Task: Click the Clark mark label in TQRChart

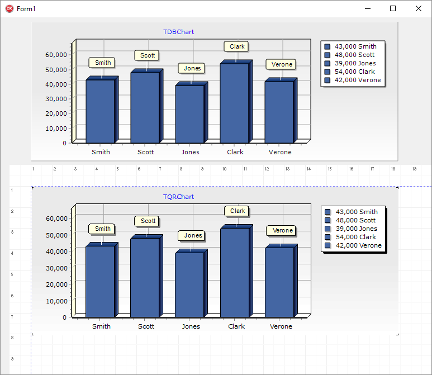Action: 236,211
